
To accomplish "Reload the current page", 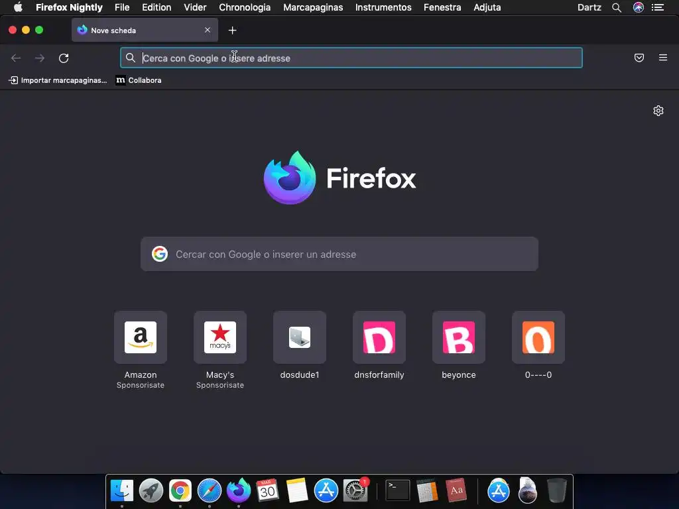I will tap(64, 58).
